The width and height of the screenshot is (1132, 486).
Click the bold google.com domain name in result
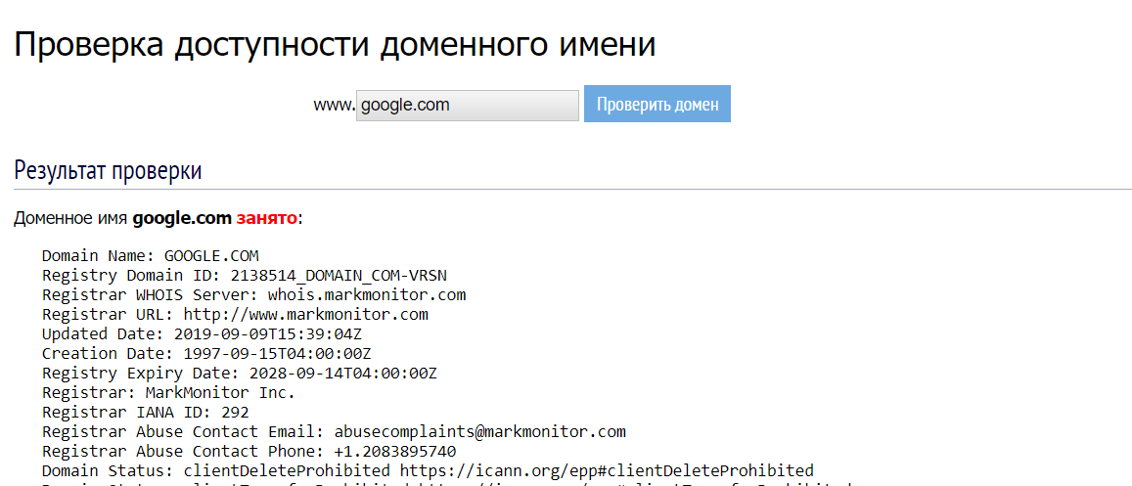182,218
